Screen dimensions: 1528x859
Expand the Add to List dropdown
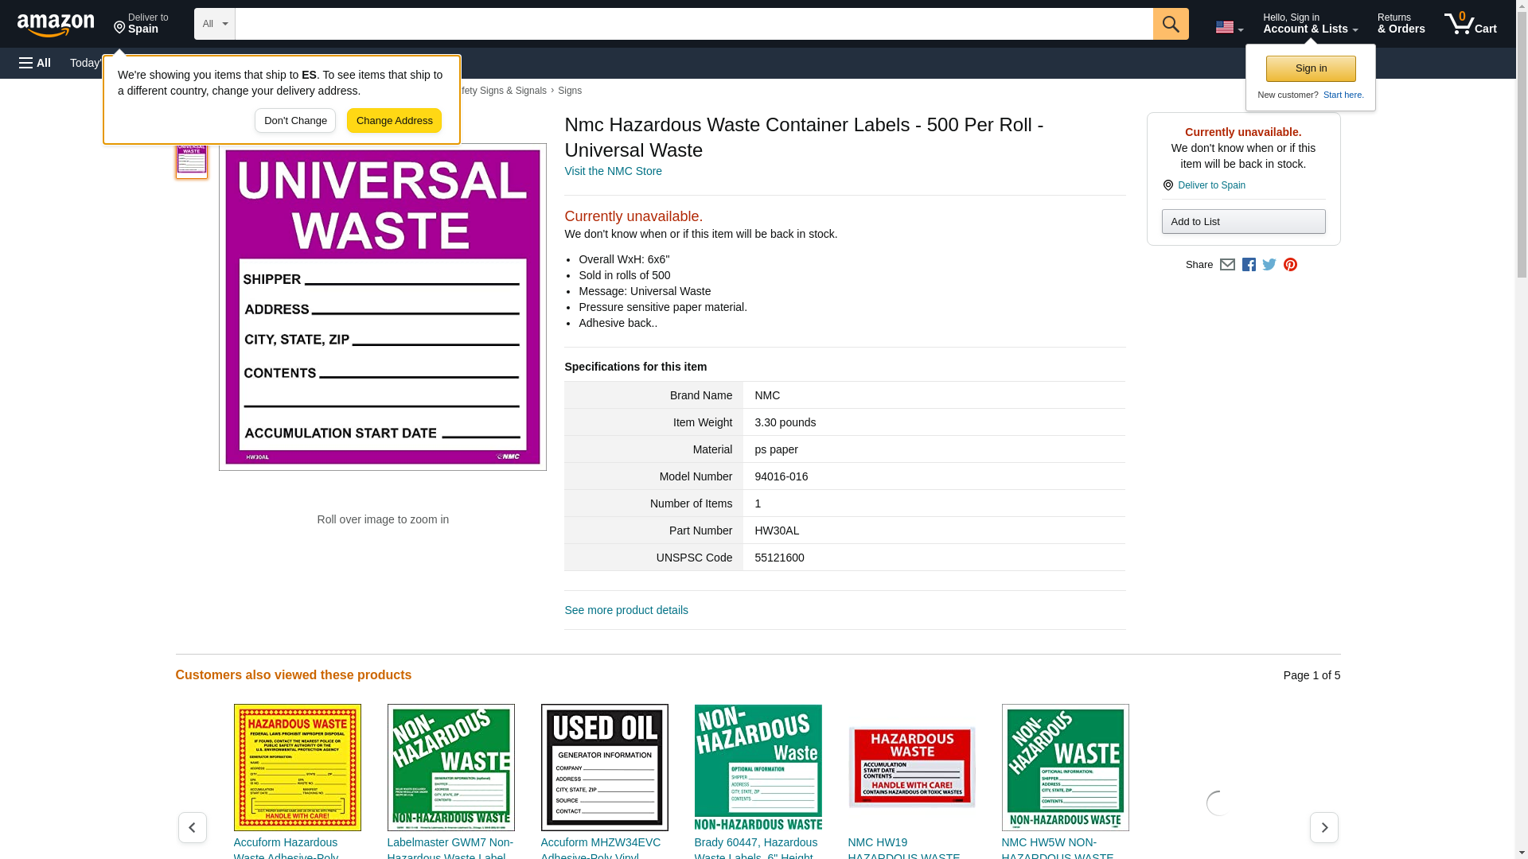[x=1242, y=221]
